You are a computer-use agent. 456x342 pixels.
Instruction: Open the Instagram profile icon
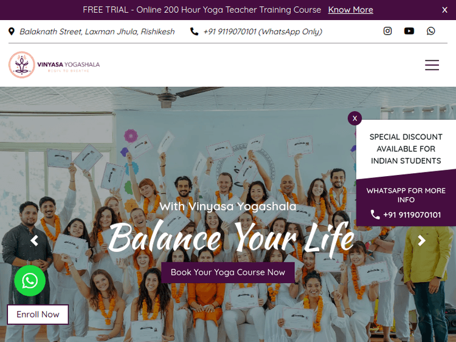[x=387, y=31]
